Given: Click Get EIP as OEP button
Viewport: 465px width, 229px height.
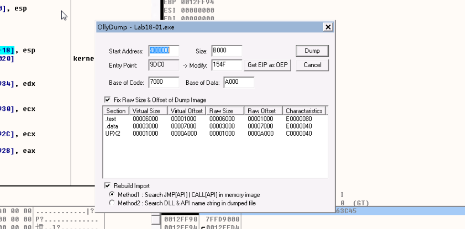Looking at the screenshot, I should coord(267,65).
